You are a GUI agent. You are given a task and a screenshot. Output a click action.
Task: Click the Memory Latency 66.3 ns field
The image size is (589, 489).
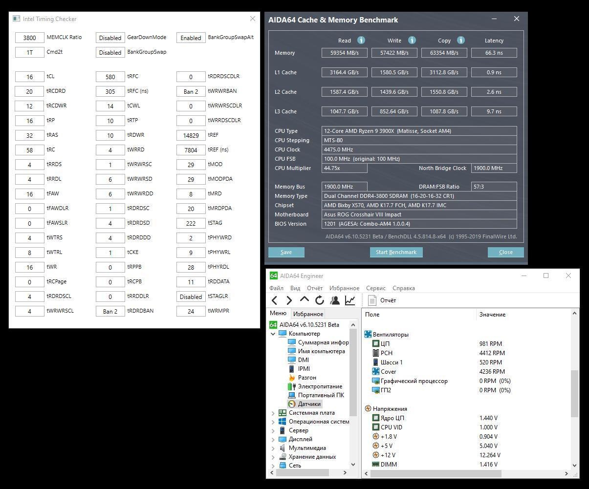point(494,53)
